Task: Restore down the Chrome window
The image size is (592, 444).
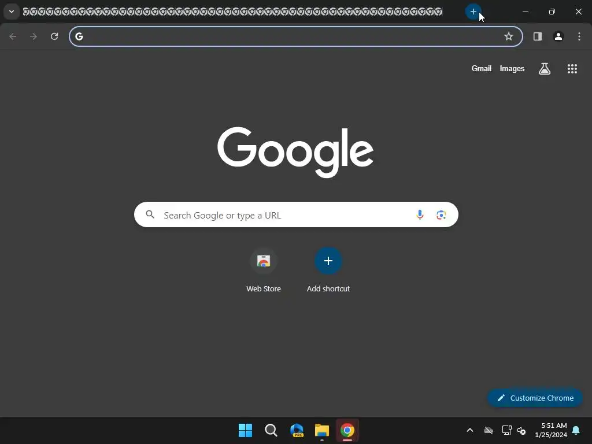Action: (x=552, y=12)
